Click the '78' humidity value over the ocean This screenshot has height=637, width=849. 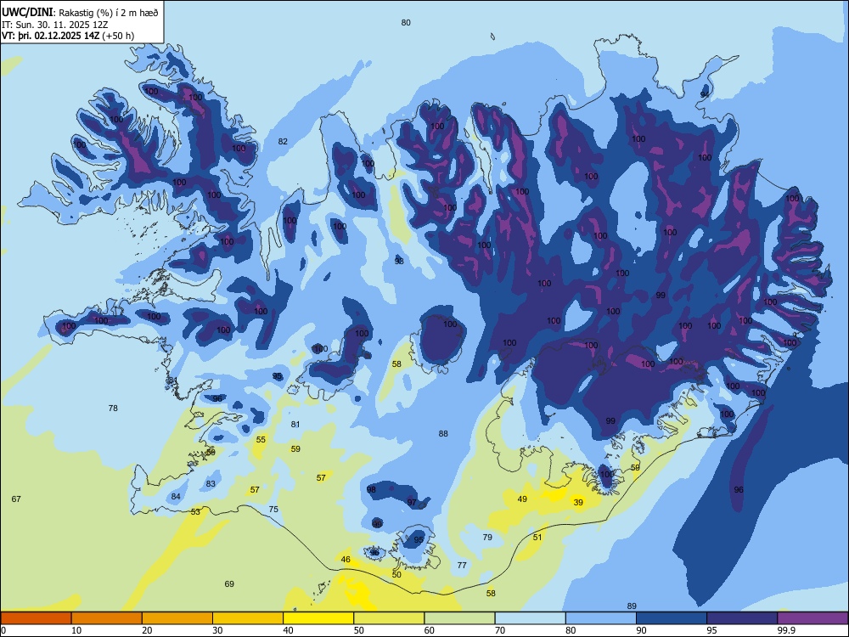pyautogui.click(x=113, y=408)
